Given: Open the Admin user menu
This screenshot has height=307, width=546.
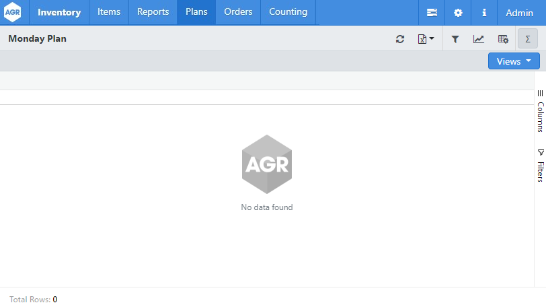Looking at the screenshot, I should pyautogui.click(x=519, y=13).
